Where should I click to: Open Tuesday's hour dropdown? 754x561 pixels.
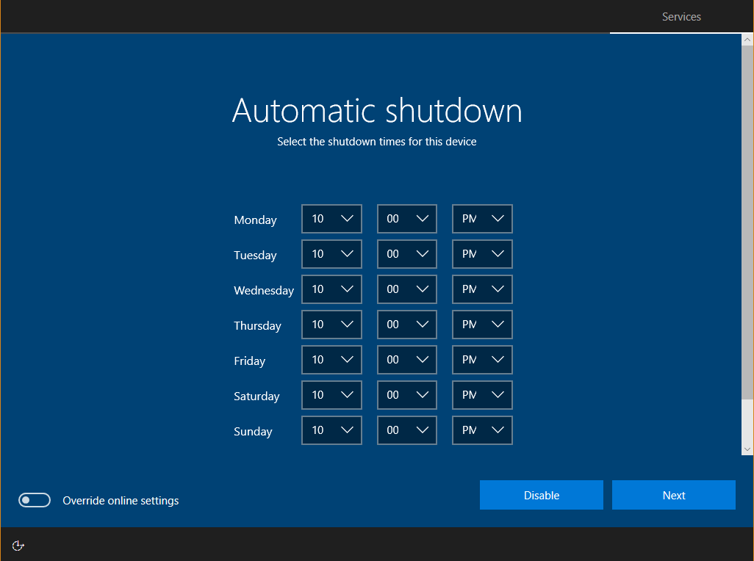coord(331,254)
